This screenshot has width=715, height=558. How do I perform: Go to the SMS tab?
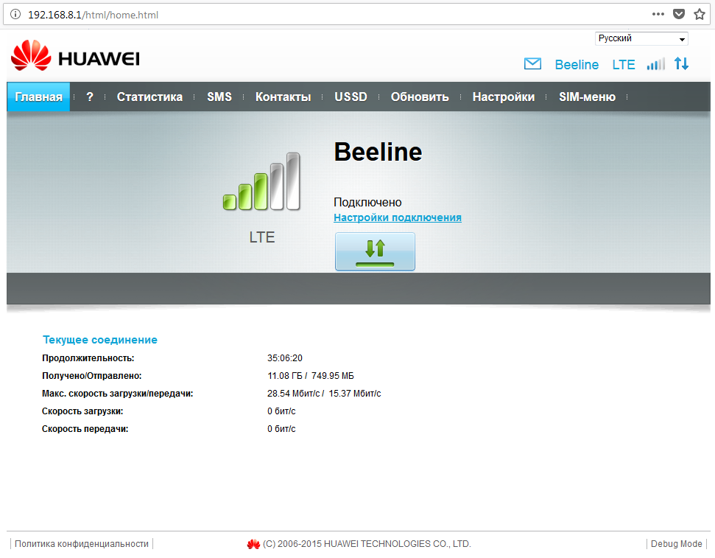click(x=219, y=97)
